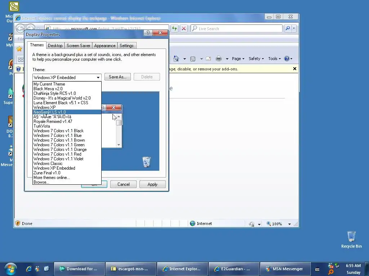Open search provider dropdown arrow
This screenshot has height=276, width=369.
click(x=294, y=28)
